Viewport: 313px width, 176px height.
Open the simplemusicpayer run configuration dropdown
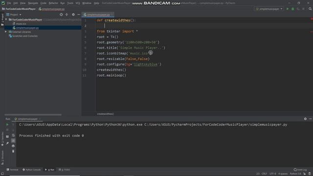269,9
